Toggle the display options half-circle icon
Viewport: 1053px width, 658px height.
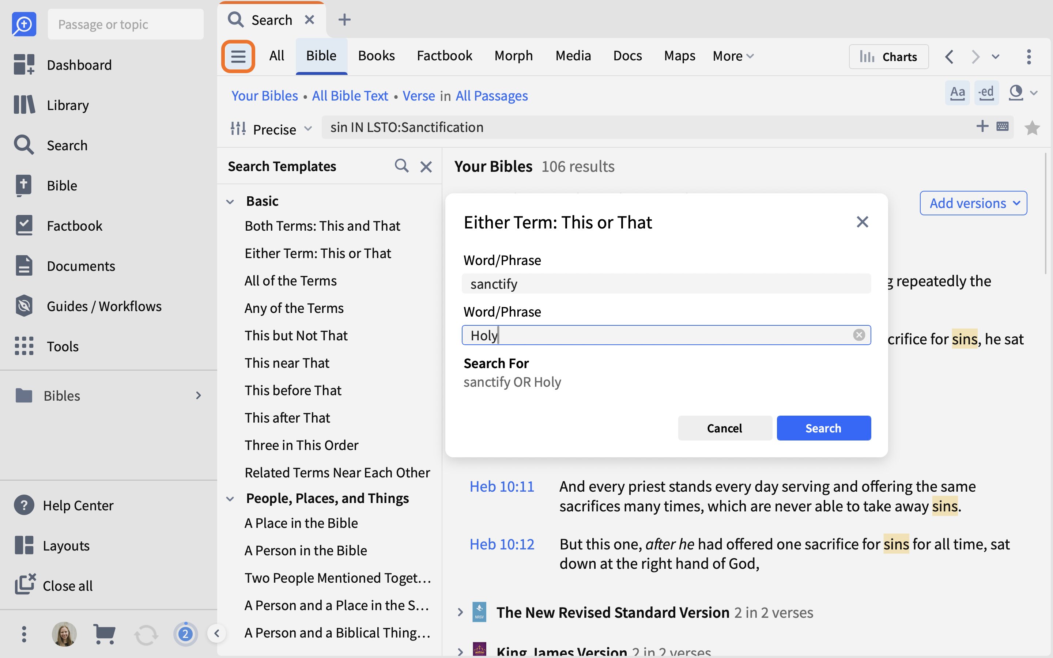1016,93
